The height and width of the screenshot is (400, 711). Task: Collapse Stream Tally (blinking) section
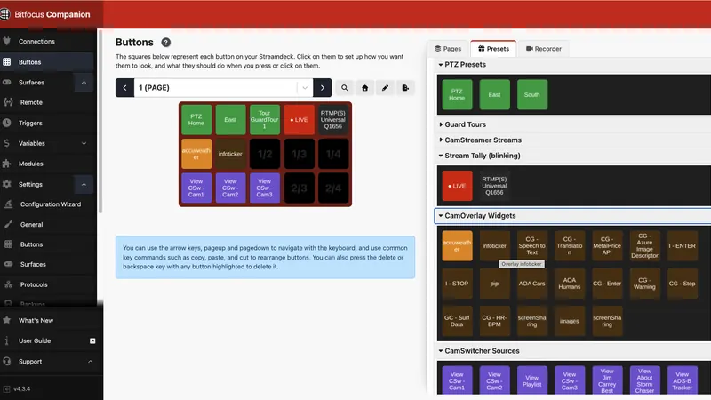[482, 156]
